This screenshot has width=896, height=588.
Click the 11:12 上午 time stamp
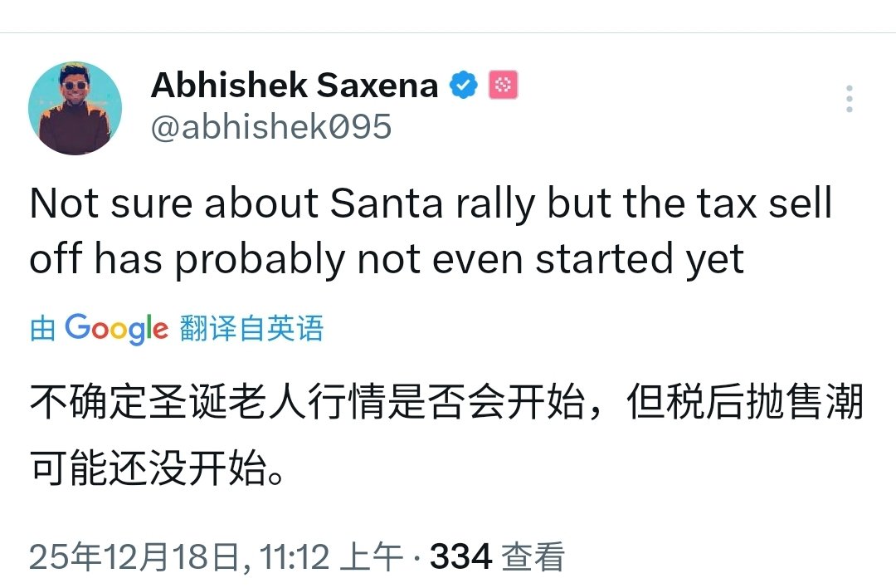point(332,556)
